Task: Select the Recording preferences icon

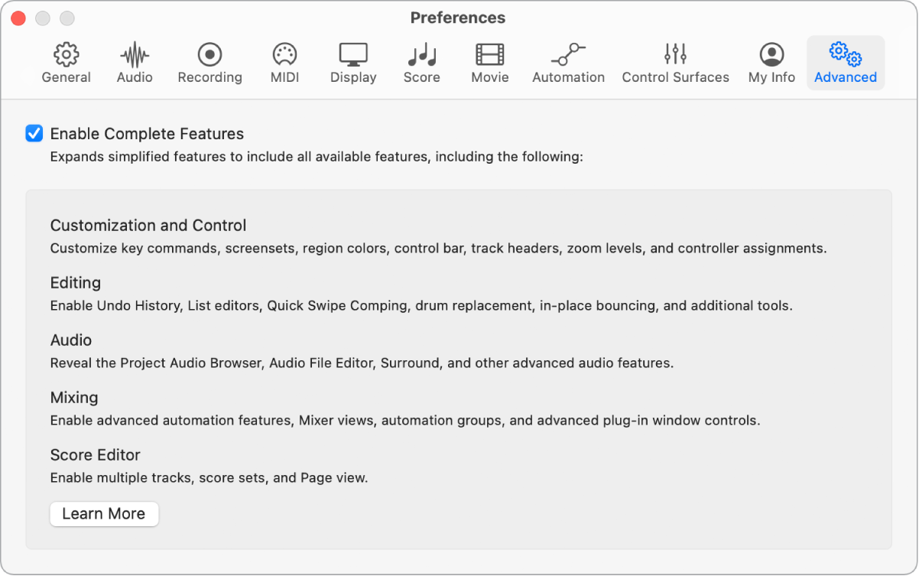Action: point(209,55)
